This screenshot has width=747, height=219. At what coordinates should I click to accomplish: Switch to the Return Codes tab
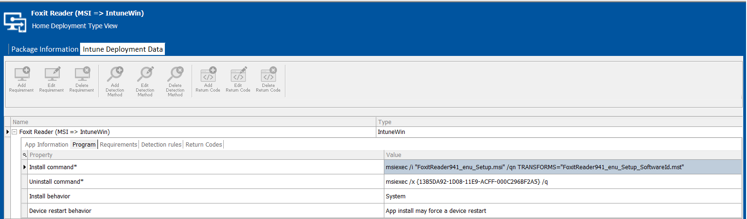pyautogui.click(x=203, y=145)
